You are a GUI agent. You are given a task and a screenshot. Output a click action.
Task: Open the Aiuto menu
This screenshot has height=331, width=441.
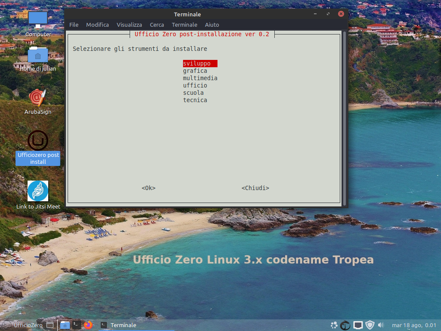click(x=212, y=25)
